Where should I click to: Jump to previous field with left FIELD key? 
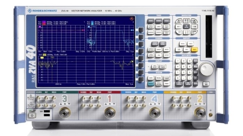[x=179, y=21]
